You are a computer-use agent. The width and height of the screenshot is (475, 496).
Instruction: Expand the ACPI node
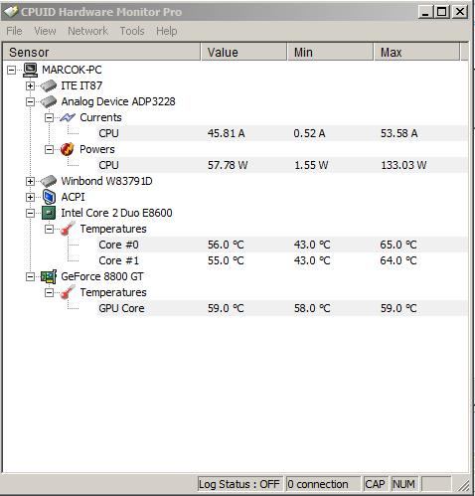pyautogui.click(x=30, y=197)
